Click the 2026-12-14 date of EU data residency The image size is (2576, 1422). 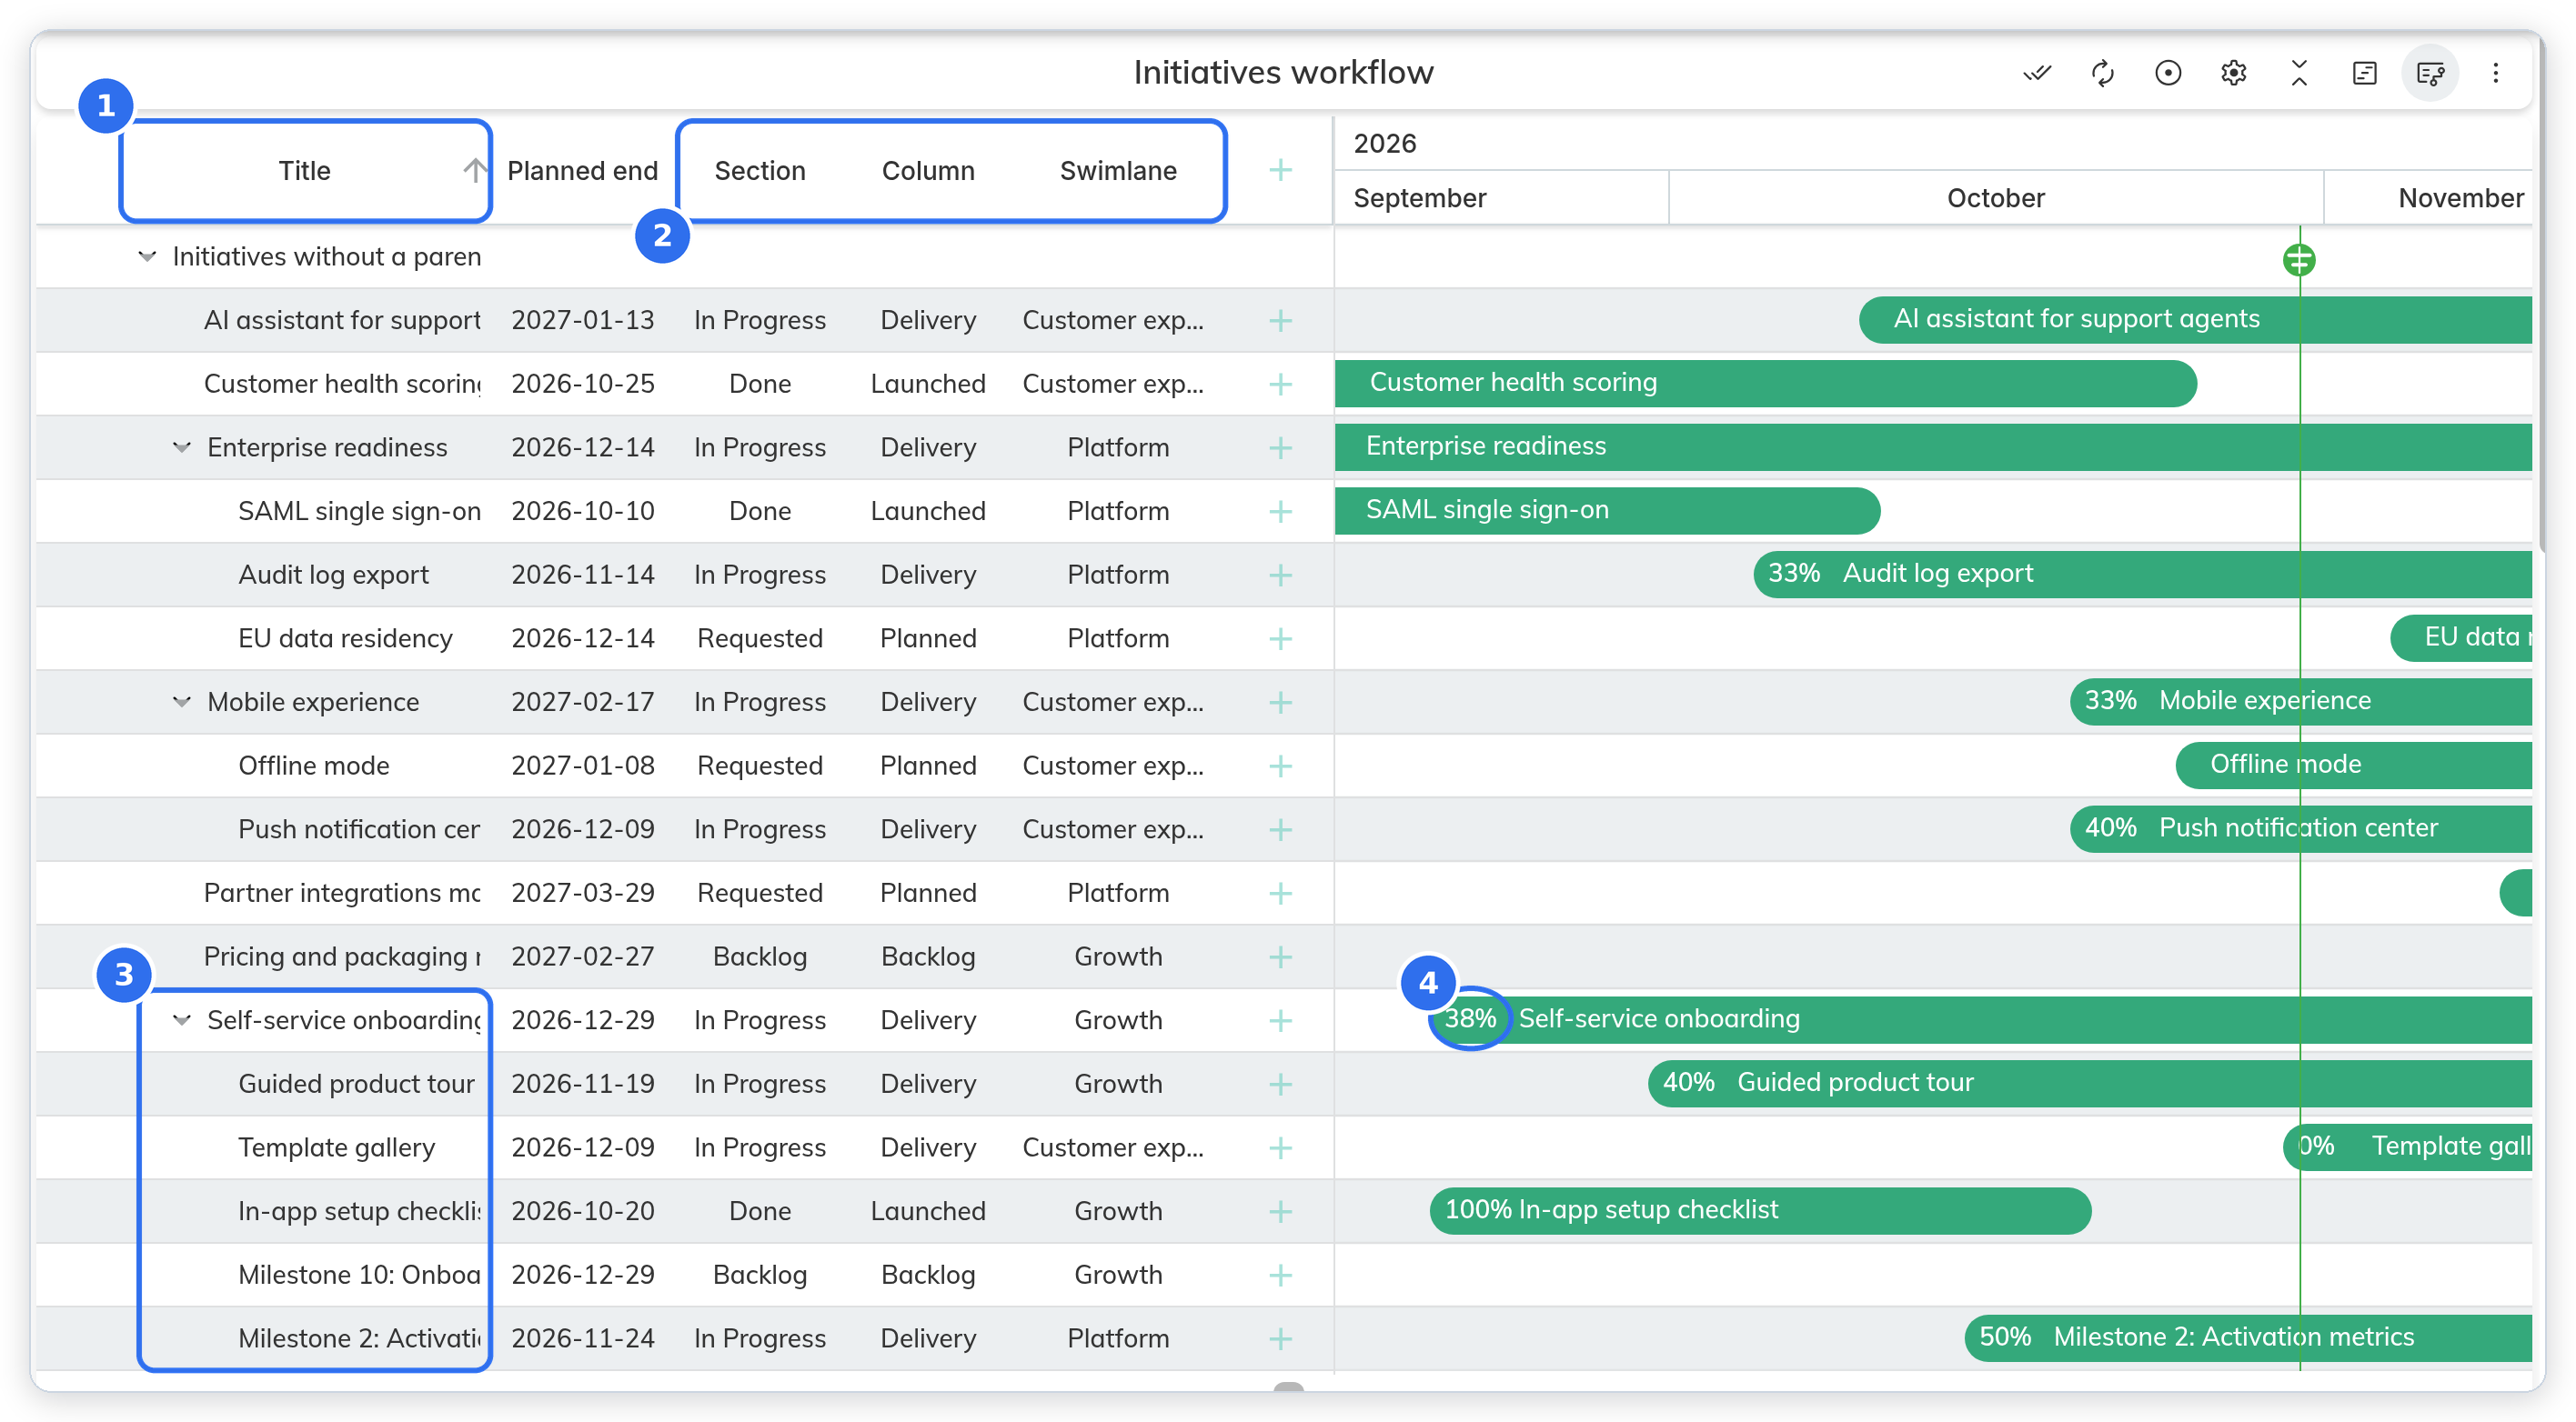[x=582, y=638]
